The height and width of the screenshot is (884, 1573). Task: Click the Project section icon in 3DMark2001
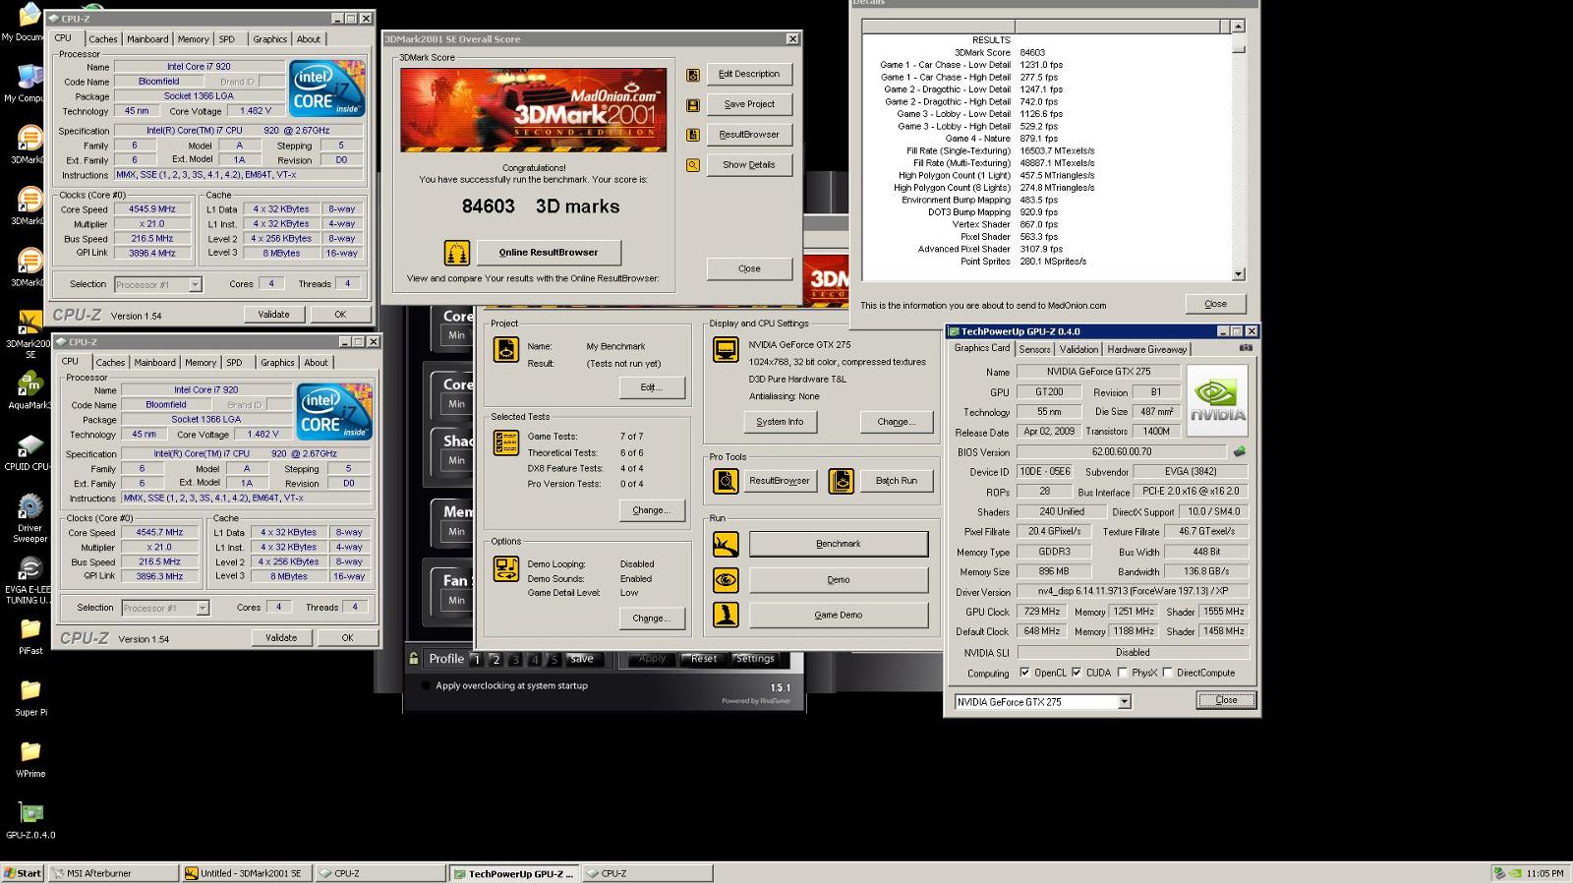(506, 349)
